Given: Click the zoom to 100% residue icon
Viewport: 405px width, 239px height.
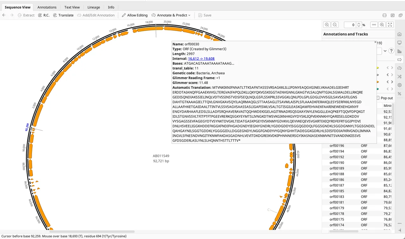Looking at the screenshot, I should click(382, 25).
